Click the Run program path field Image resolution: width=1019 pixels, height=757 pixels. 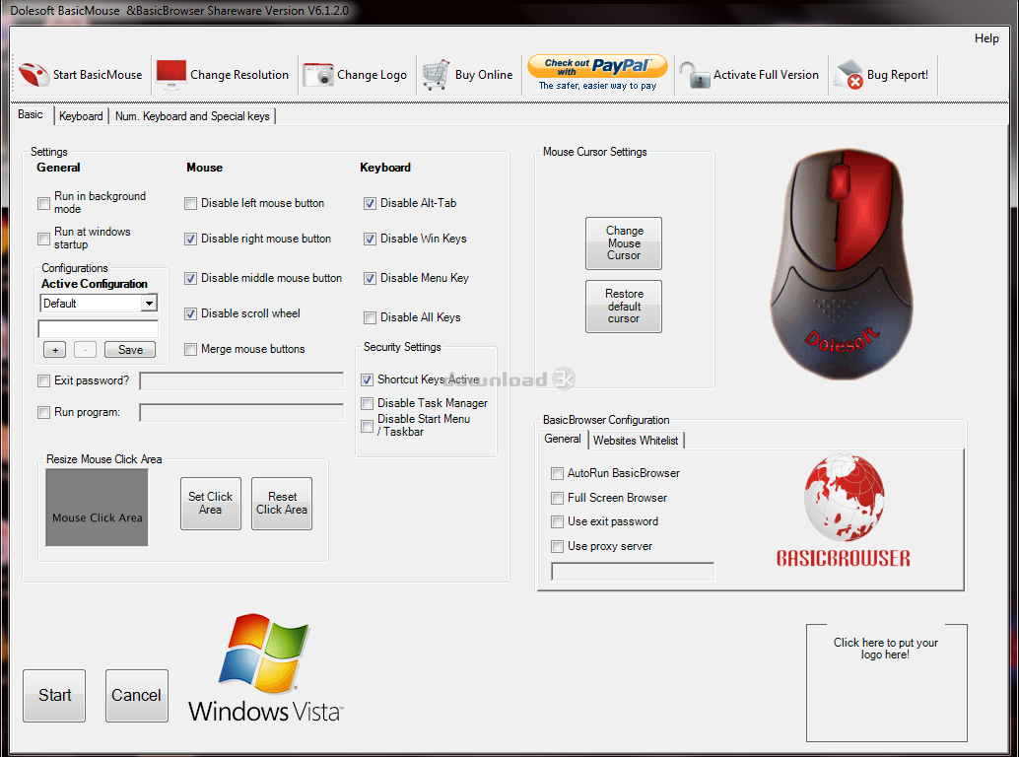pyautogui.click(x=241, y=413)
